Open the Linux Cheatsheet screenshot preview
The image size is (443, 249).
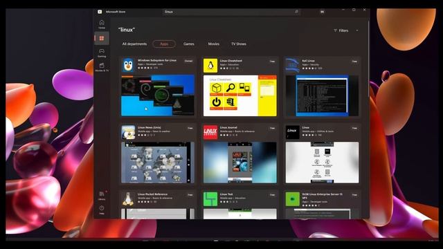[240, 95]
